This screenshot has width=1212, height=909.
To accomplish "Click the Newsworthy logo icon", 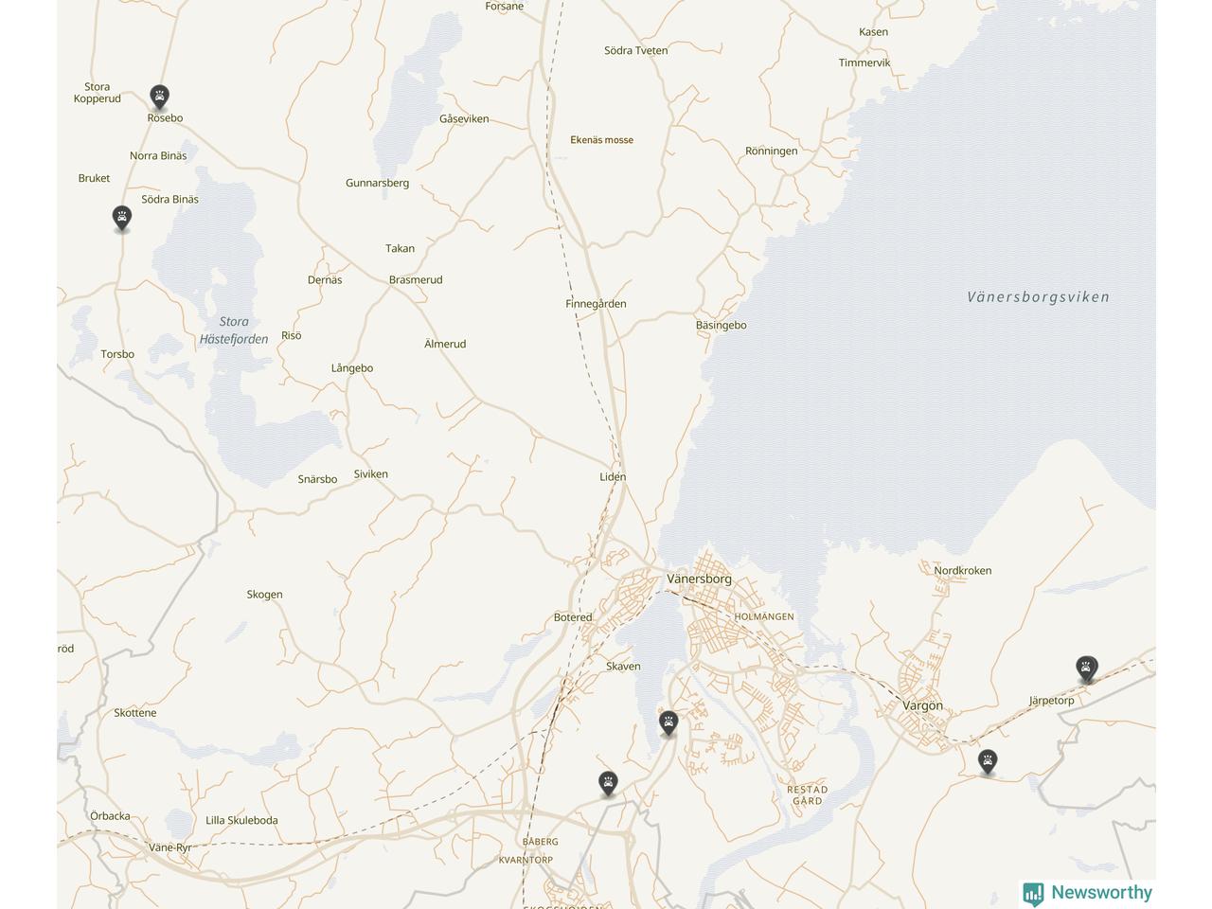I will point(1033,894).
